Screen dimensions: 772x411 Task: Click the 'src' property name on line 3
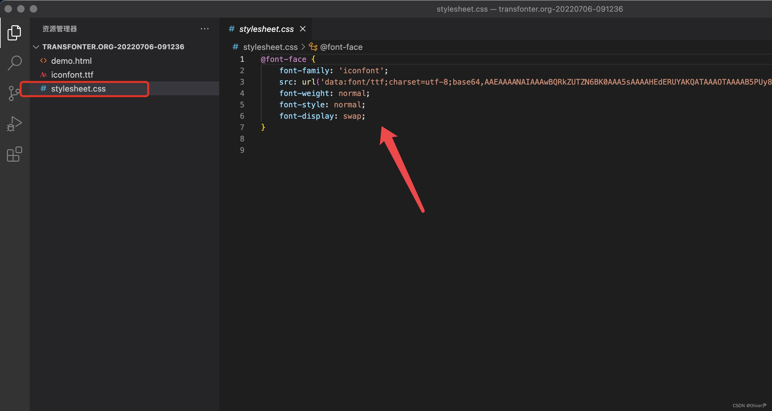(286, 82)
